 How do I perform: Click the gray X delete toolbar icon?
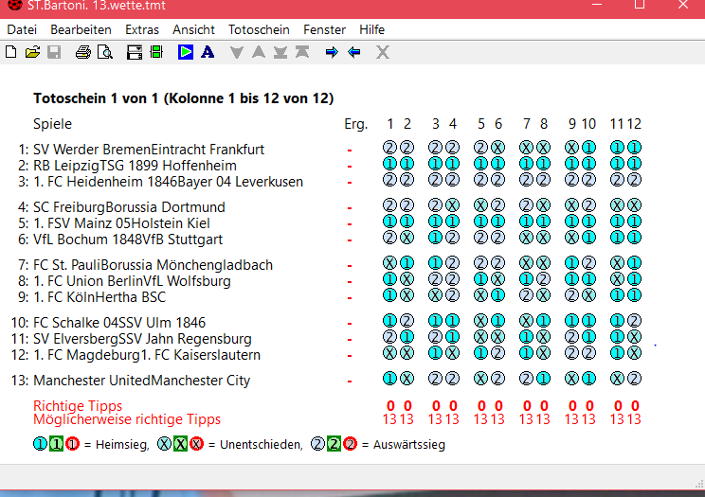[x=383, y=52]
